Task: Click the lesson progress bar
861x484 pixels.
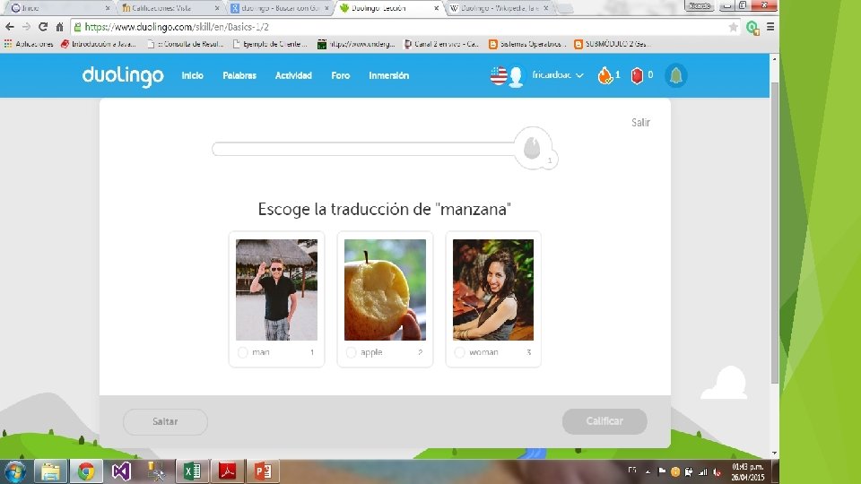Action: click(x=363, y=149)
